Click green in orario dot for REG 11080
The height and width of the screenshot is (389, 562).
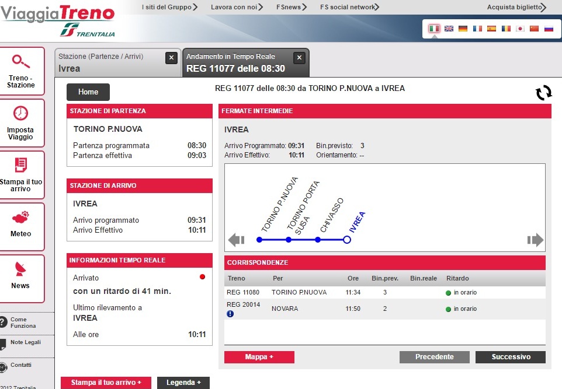[448, 293]
